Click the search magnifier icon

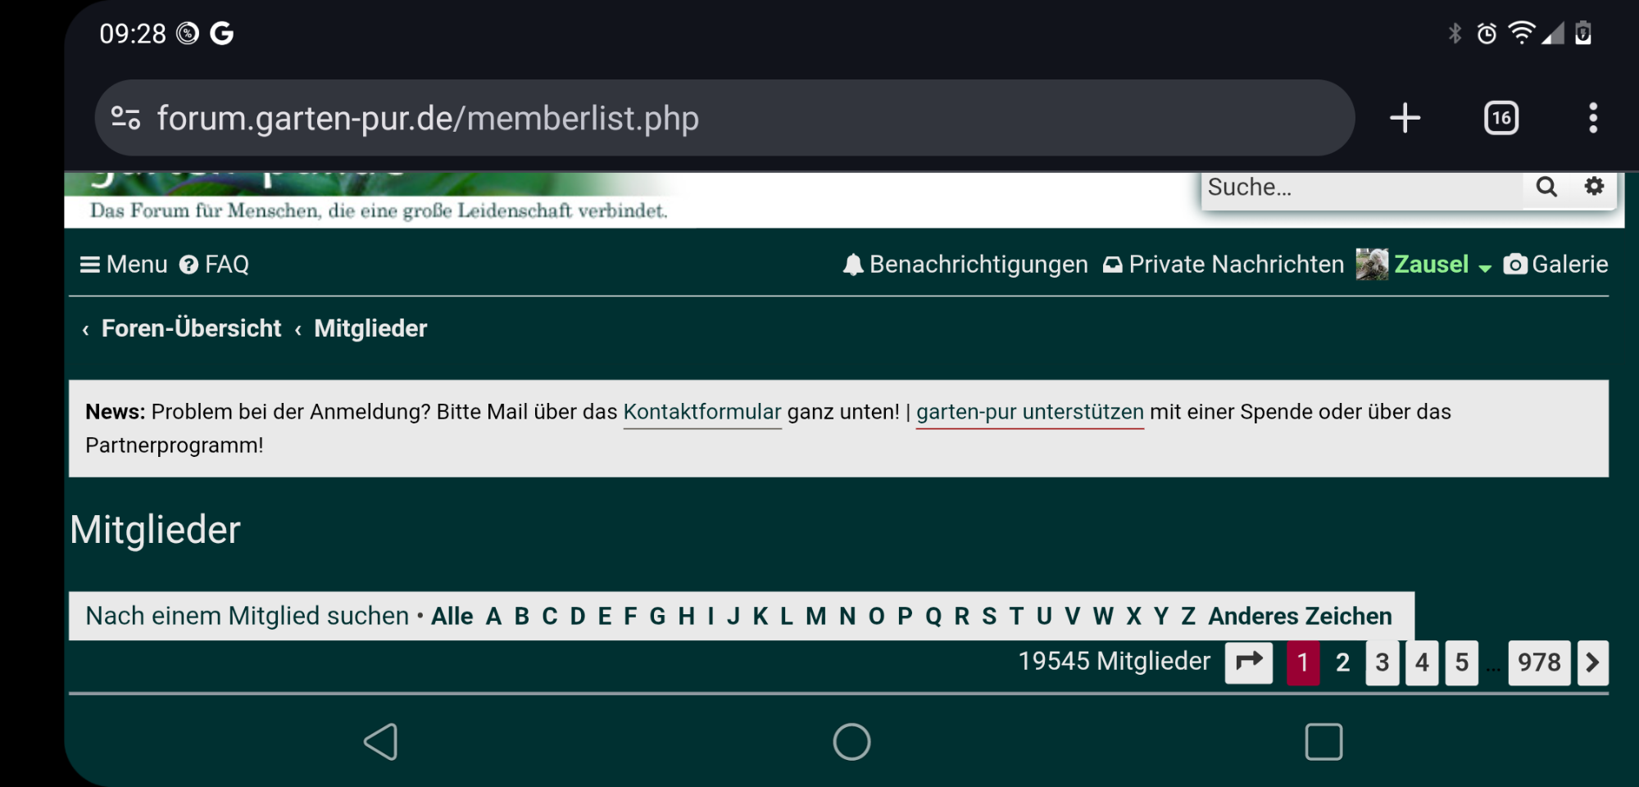click(1546, 188)
